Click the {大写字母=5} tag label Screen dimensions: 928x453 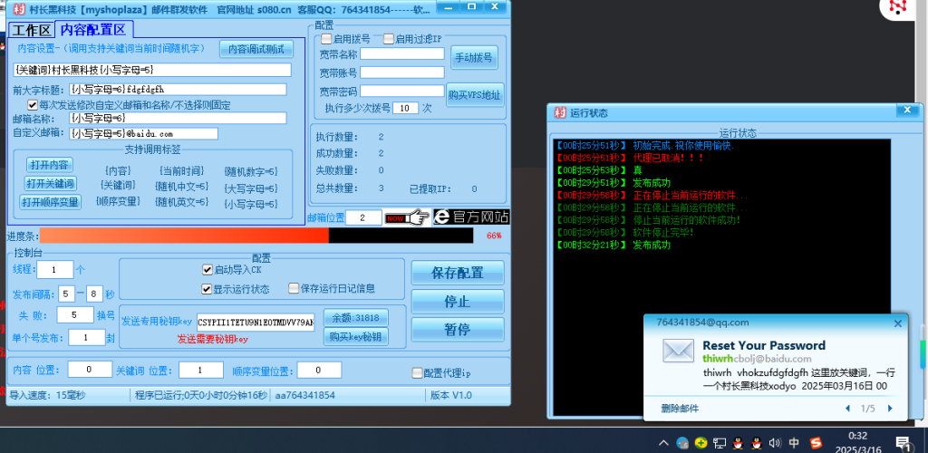(x=251, y=188)
